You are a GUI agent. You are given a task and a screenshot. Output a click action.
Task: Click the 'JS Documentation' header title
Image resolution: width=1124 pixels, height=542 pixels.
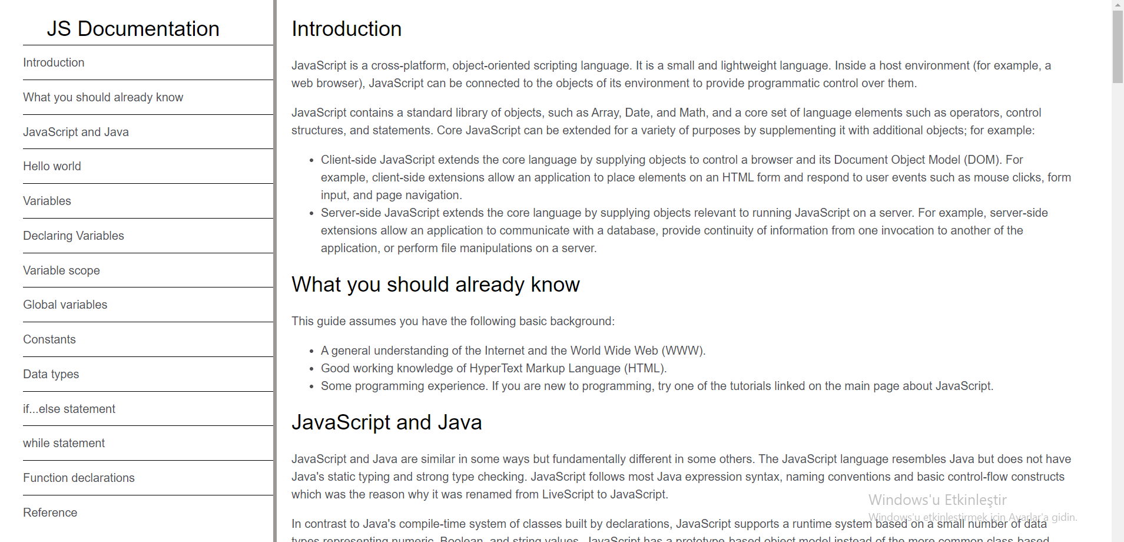(133, 28)
